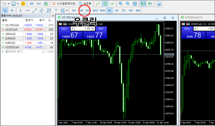This screenshot has height=126, width=215.
Task: Click the signals broadcast icon
Action: point(39,4)
